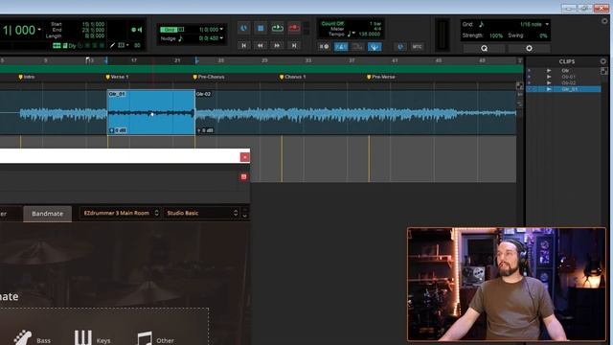
Task: Click the Rewind transport button
Action: 260,46
